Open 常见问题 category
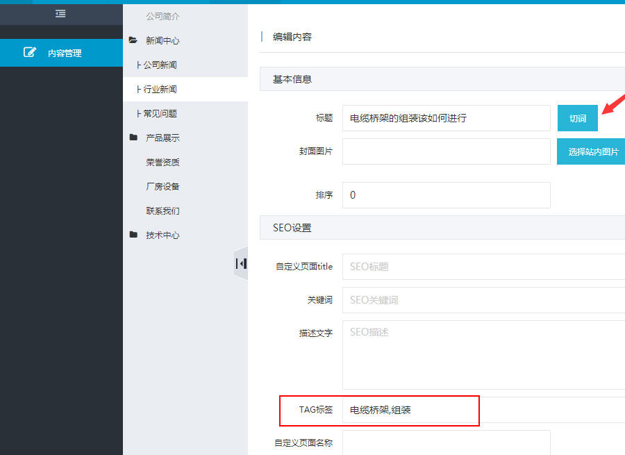Screen dimensions: 625x455 tap(160, 114)
